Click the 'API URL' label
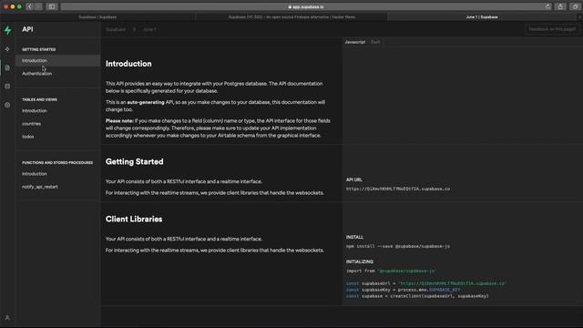This screenshot has width=583, height=328. 354,179
